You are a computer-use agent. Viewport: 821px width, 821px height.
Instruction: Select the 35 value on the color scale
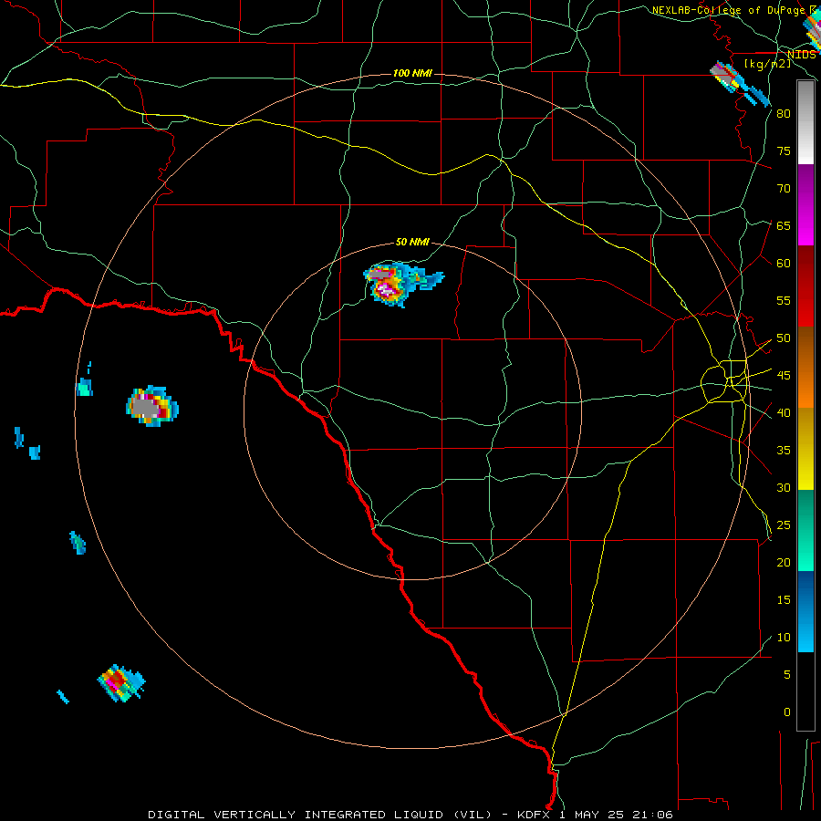[784, 451]
